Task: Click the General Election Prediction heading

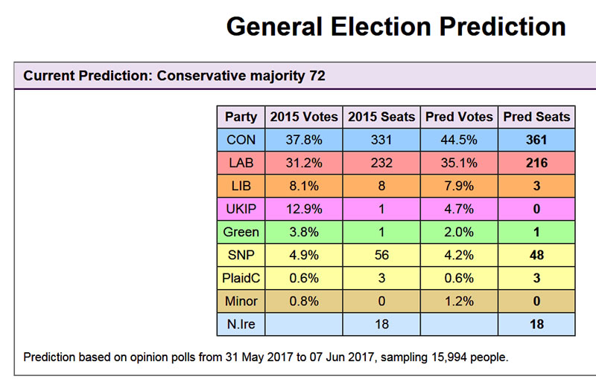Action: point(396,27)
